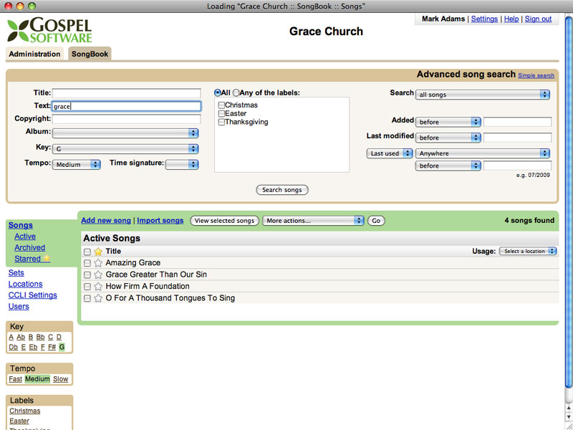The width and height of the screenshot is (573, 430).
Task: Check the Christmas label checkbox
Action: 221,105
